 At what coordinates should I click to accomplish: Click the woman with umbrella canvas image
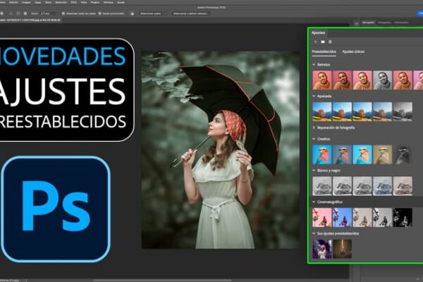(221, 149)
